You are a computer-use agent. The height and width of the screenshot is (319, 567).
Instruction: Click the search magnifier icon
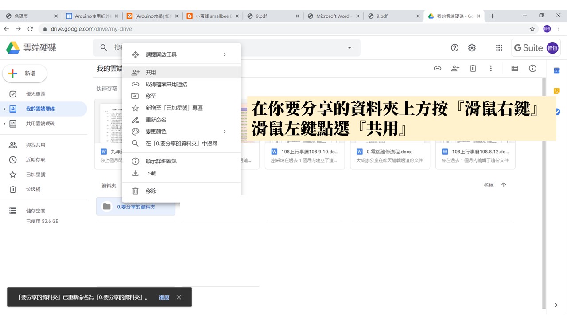[x=103, y=47]
